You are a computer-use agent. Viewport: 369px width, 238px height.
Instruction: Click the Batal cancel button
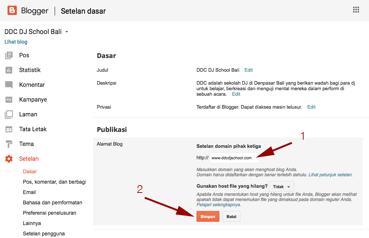(231, 217)
